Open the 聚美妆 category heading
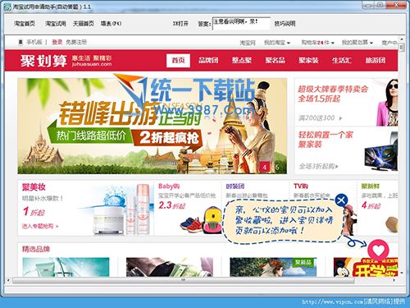Viewport: 410px width, 308px height. (34, 187)
